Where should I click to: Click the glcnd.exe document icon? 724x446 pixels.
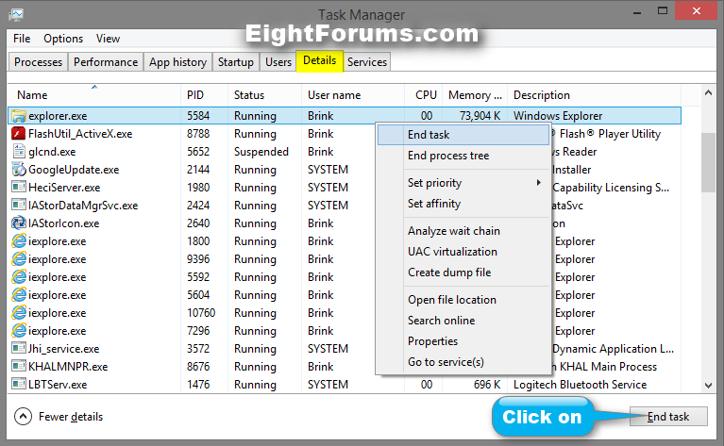pyautogui.click(x=19, y=151)
